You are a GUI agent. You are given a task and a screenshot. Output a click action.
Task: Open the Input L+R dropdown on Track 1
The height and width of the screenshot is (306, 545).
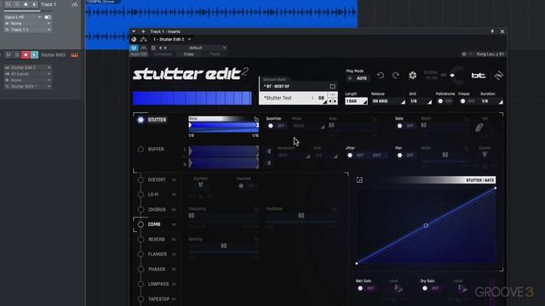point(23,17)
